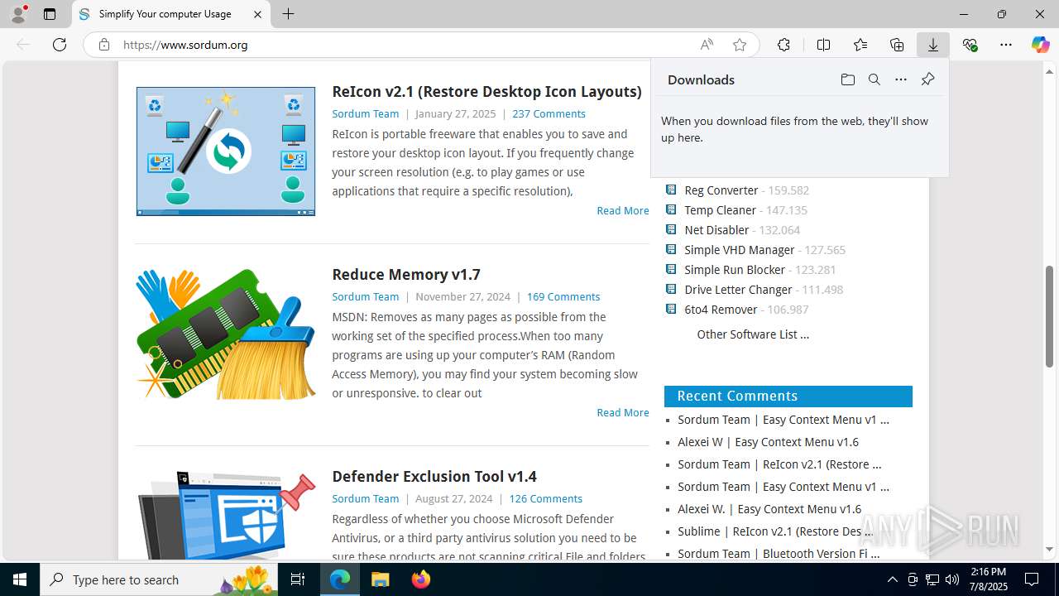Click the page refresh icon
Screen dimensions: 1059x596
(x=60, y=45)
